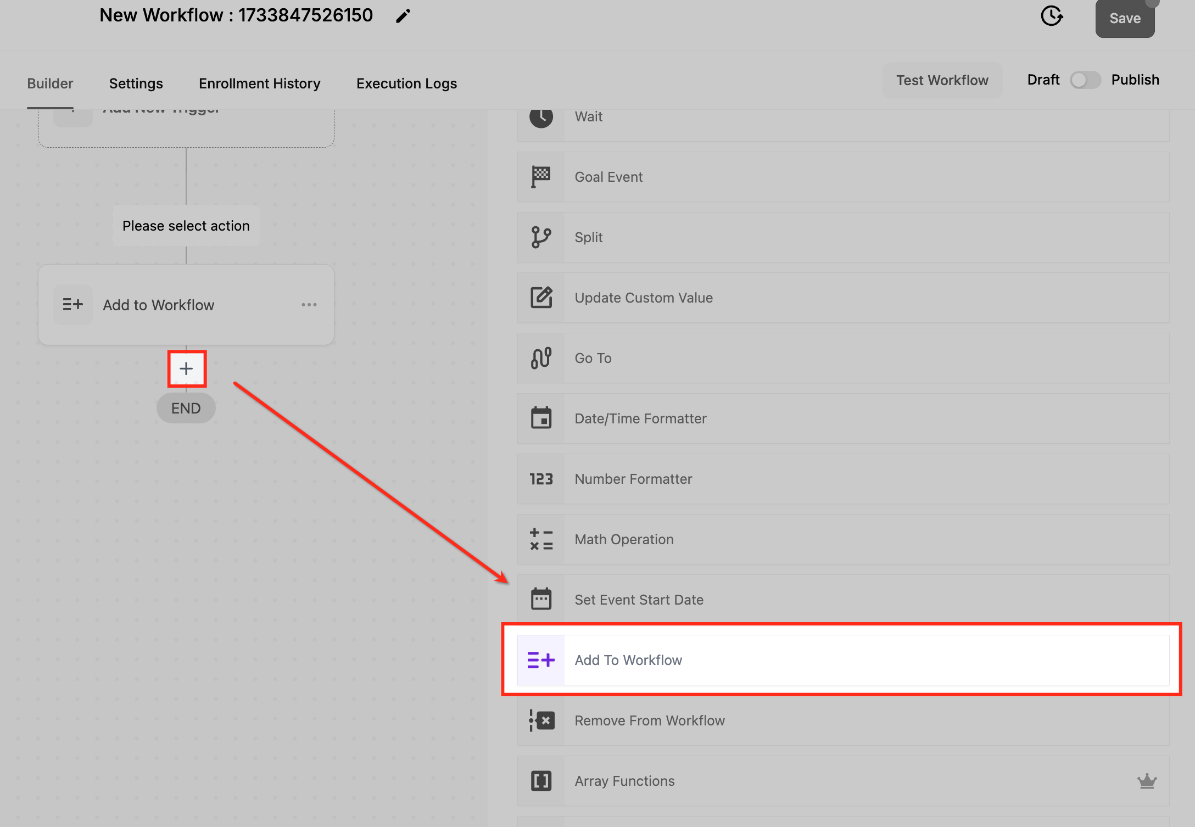The image size is (1195, 827).
Task: Open the version history clock icon
Action: click(x=1051, y=16)
